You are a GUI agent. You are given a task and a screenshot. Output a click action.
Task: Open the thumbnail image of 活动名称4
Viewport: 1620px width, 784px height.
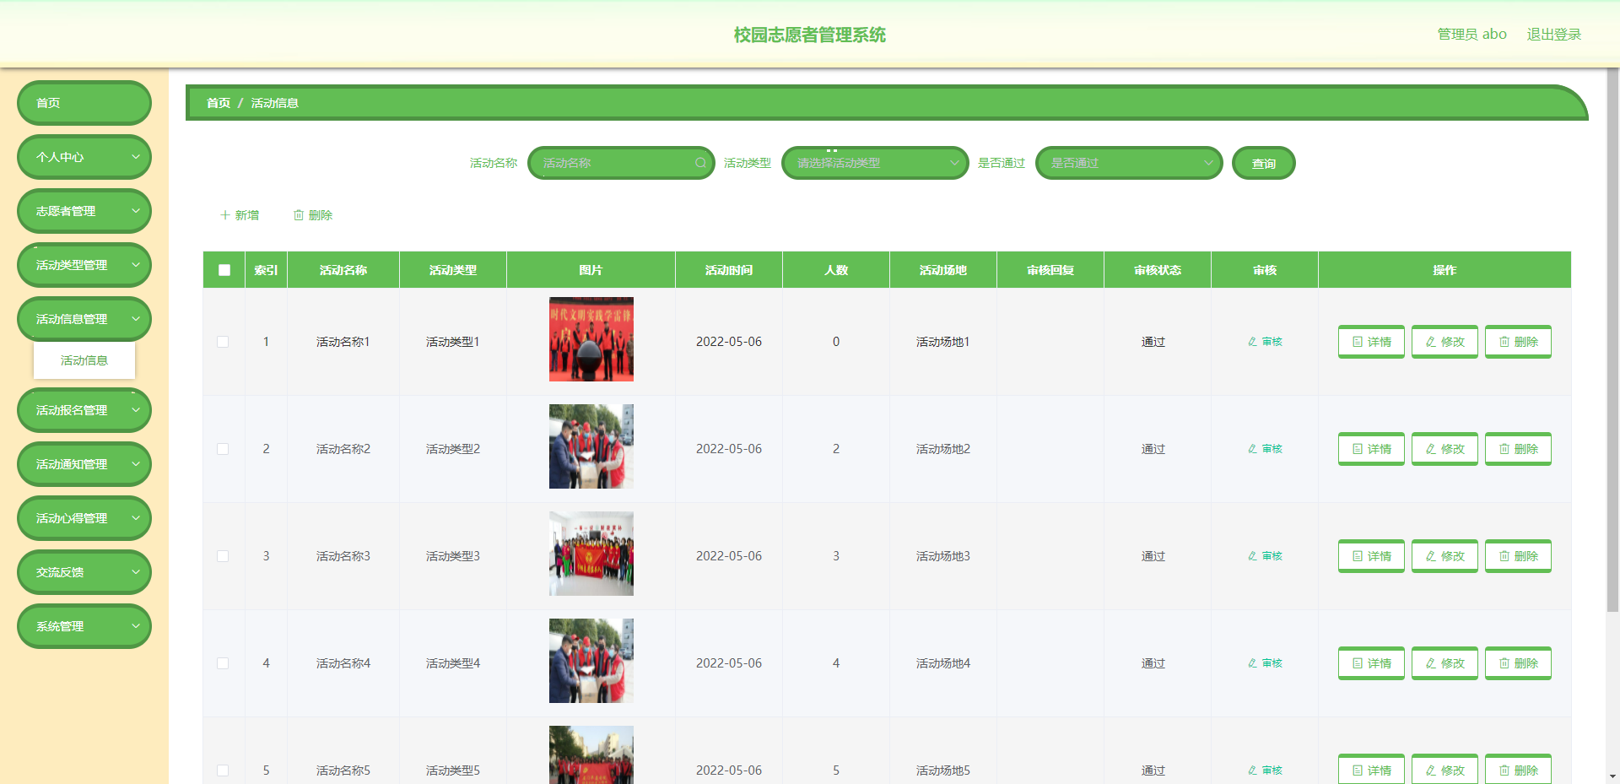click(x=591, y=661)
